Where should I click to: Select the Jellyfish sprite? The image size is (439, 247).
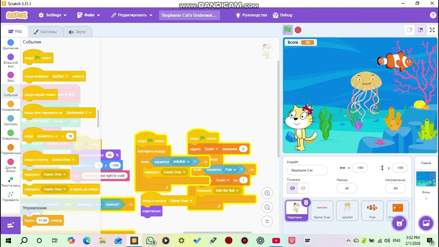coord(347,211)
